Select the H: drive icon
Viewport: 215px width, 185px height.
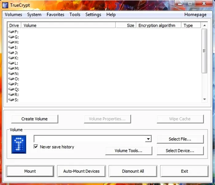tap(11, 42)
